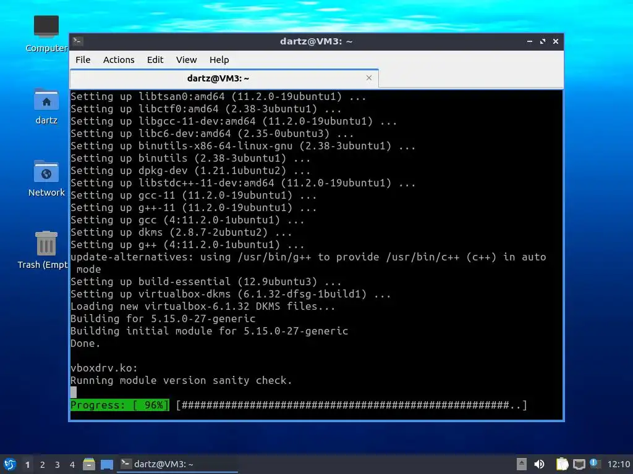The image size is (633, 474).
Task: Open the Help menu
Action: [x=219, y=60]
